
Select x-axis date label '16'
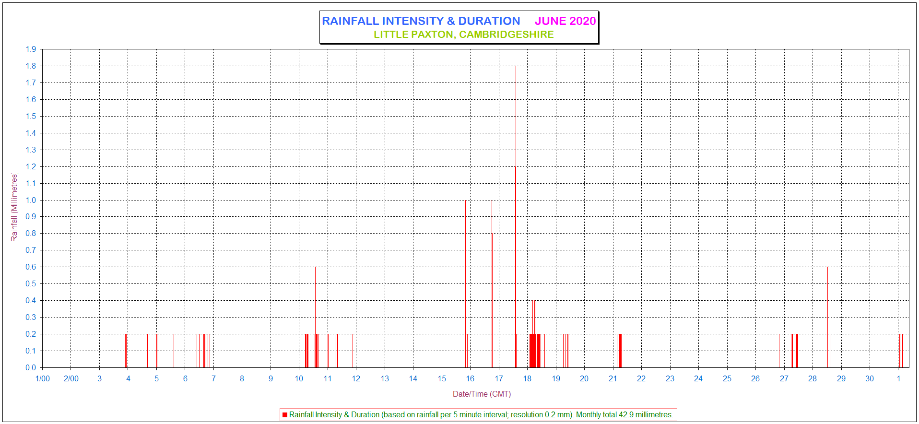click(470, 378)
